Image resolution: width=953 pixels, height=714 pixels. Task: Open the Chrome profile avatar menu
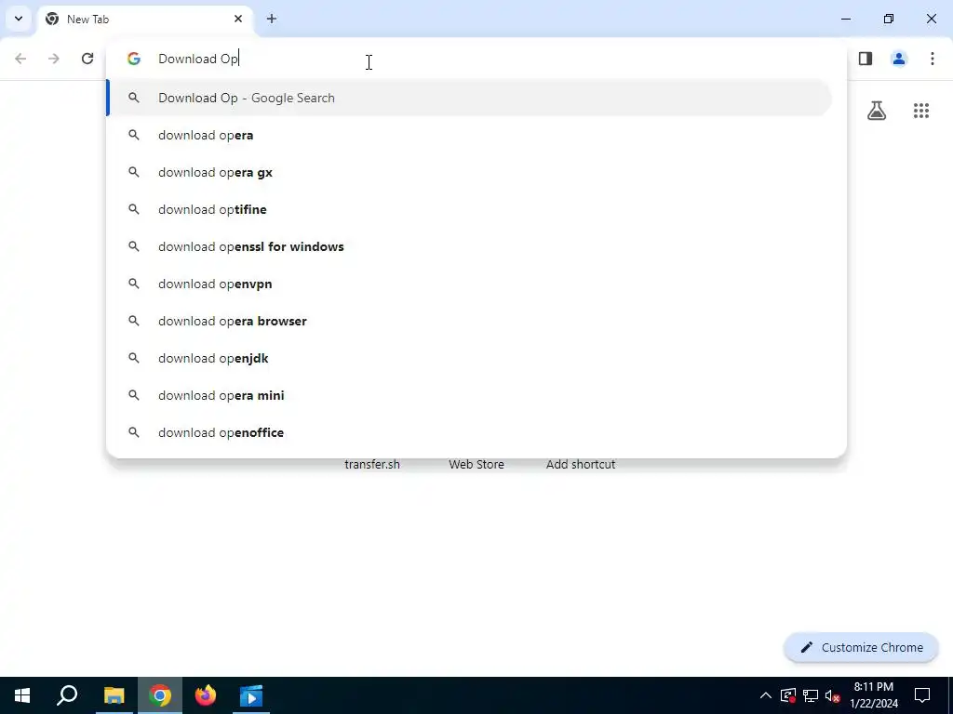899,59
